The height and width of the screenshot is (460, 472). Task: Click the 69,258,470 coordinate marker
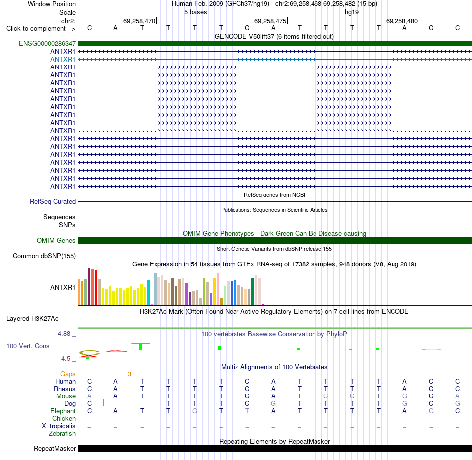139,21
